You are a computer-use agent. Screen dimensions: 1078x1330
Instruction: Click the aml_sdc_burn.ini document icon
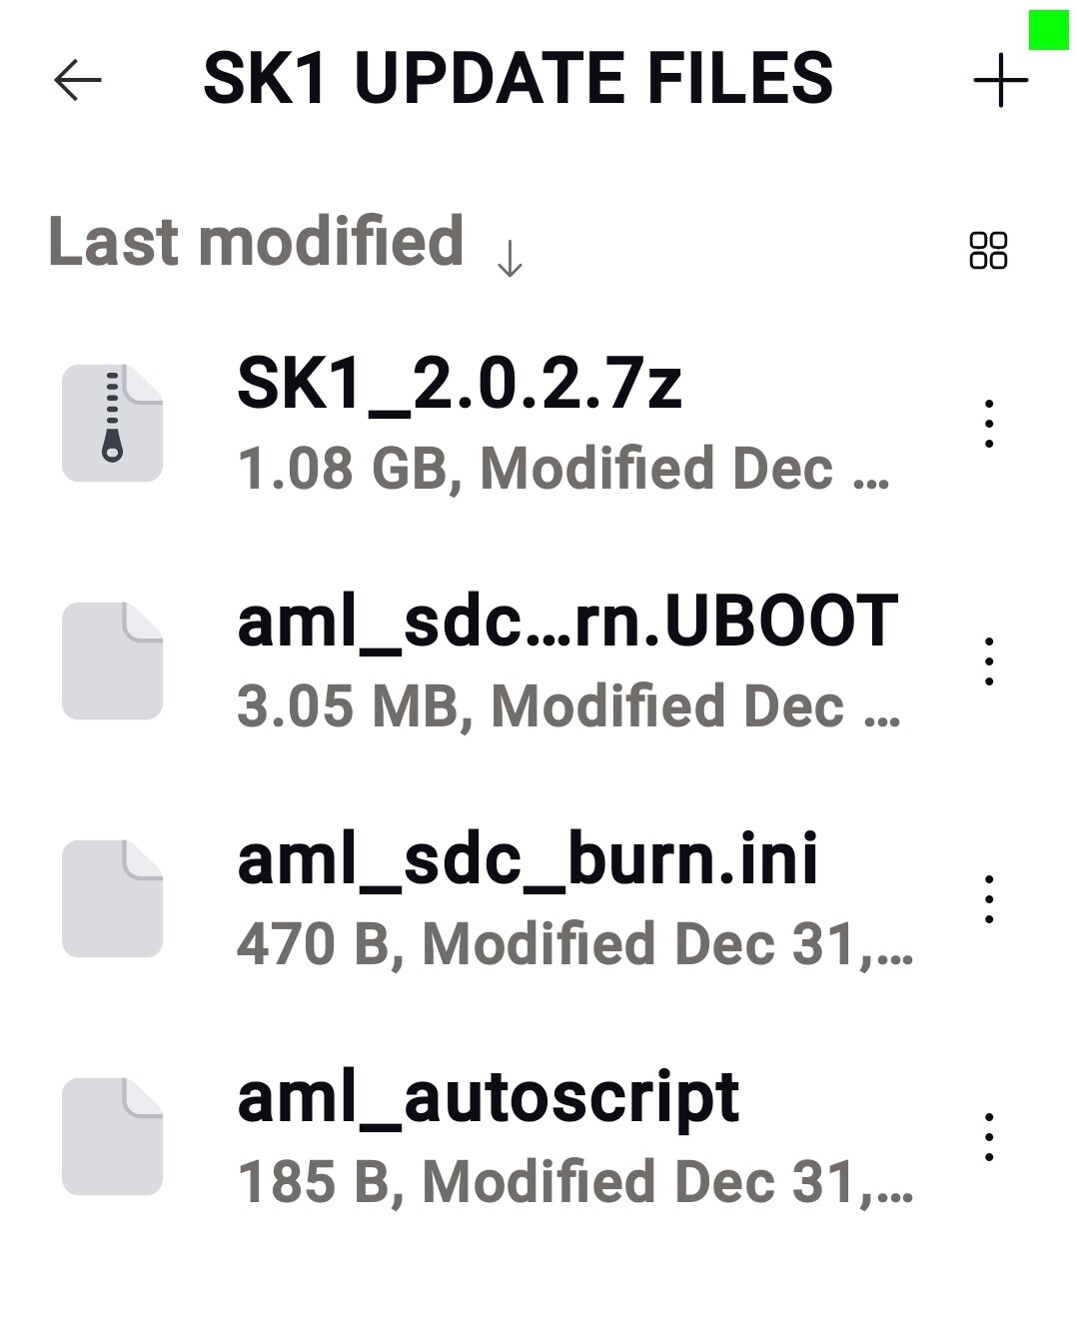click(x=112, y=899)
